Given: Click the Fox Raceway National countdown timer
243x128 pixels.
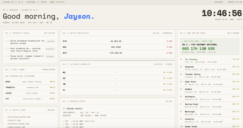Looking at the screenshot, I should click(198, 49).
